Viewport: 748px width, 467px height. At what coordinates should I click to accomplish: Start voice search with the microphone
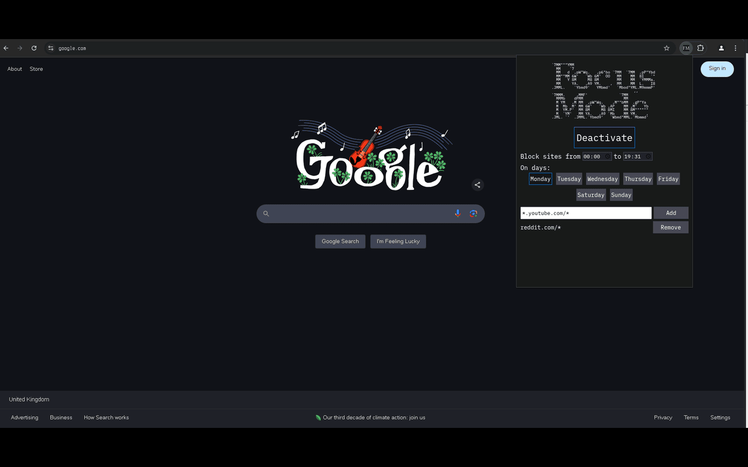(x=458, y=214)
